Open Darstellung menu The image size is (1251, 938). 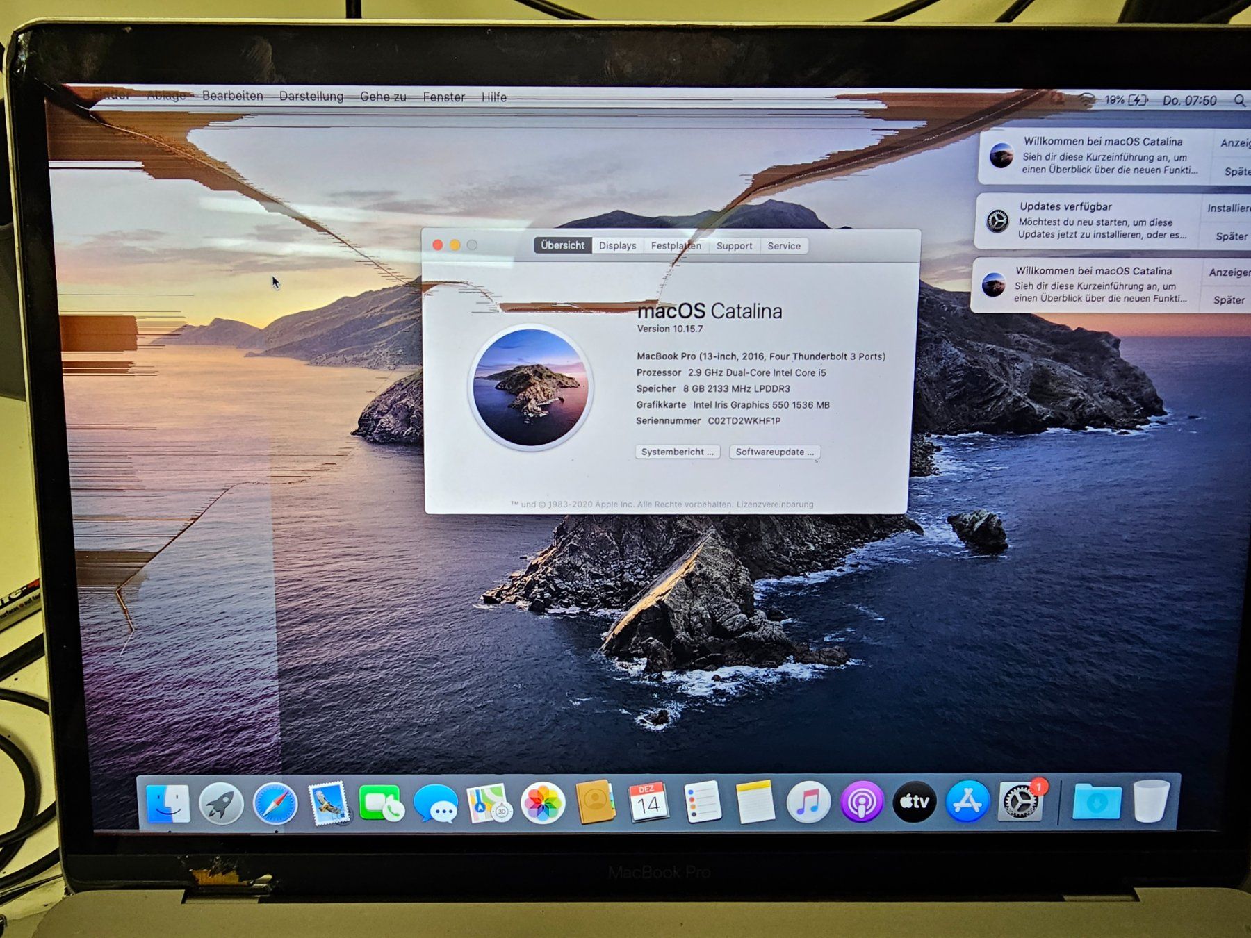tap(311, 97)
